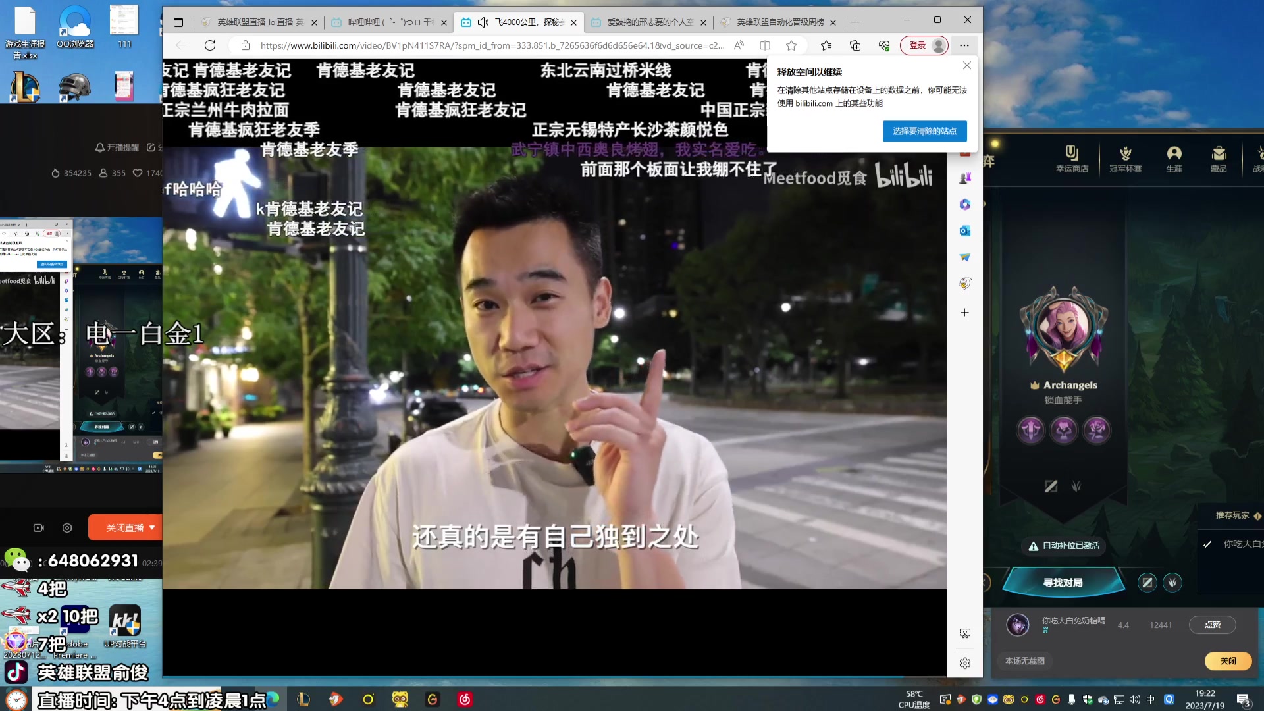Viewport: 1264px width, 711px height.
Task: Open Edge sidebar settings gear
Action: (x=964, y=663)
